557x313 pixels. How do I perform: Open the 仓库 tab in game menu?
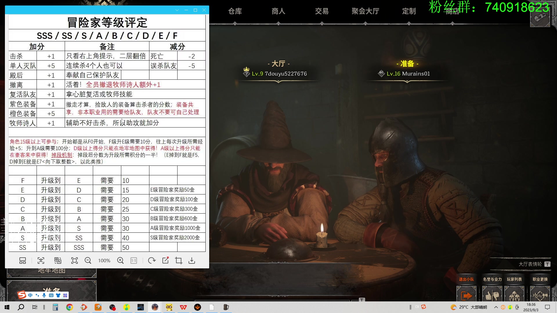235,11
